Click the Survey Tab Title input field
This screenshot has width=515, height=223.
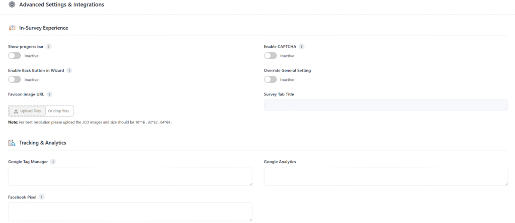click(x=386, y=104)
